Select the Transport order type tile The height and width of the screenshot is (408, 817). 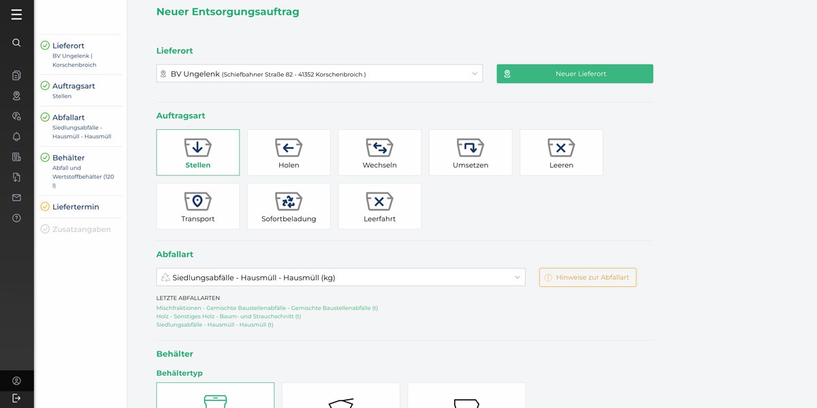pos(197,206)
